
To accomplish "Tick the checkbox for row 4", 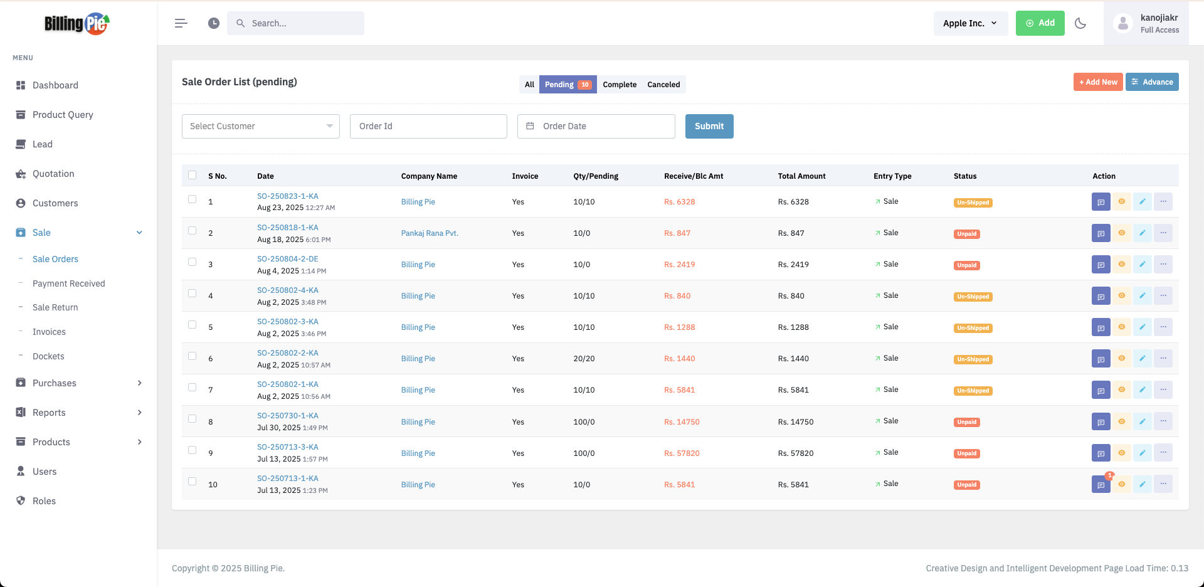I will click(x=193, y=293).
